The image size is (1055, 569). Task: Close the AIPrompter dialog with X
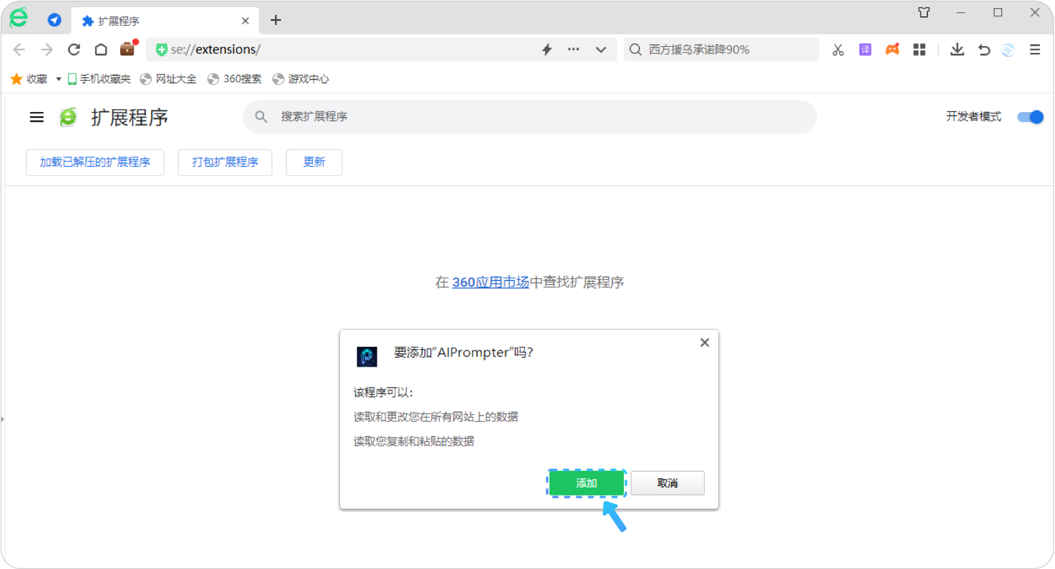[705, 342]
